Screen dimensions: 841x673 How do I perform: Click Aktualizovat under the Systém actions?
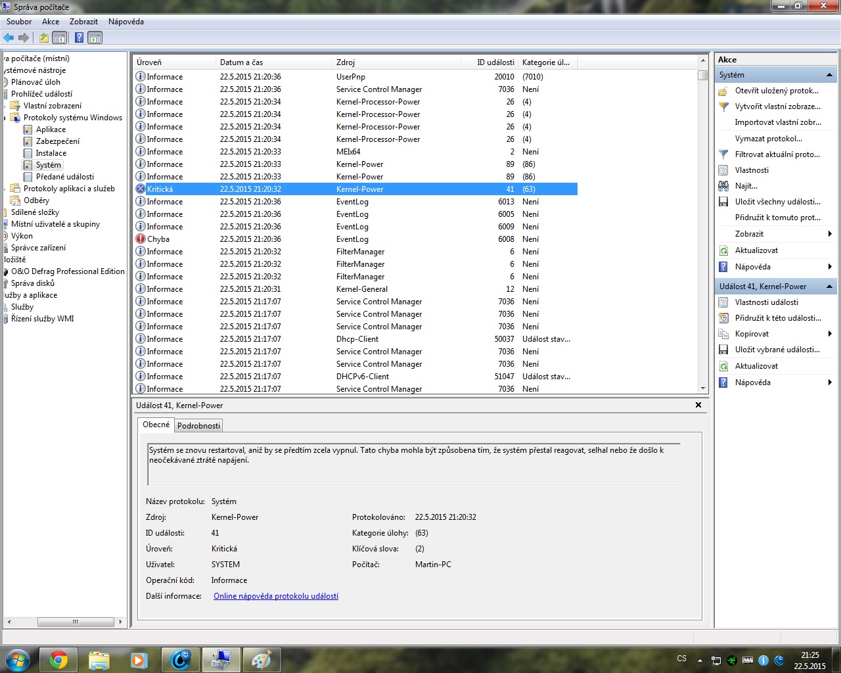click(x=756, y=250)
